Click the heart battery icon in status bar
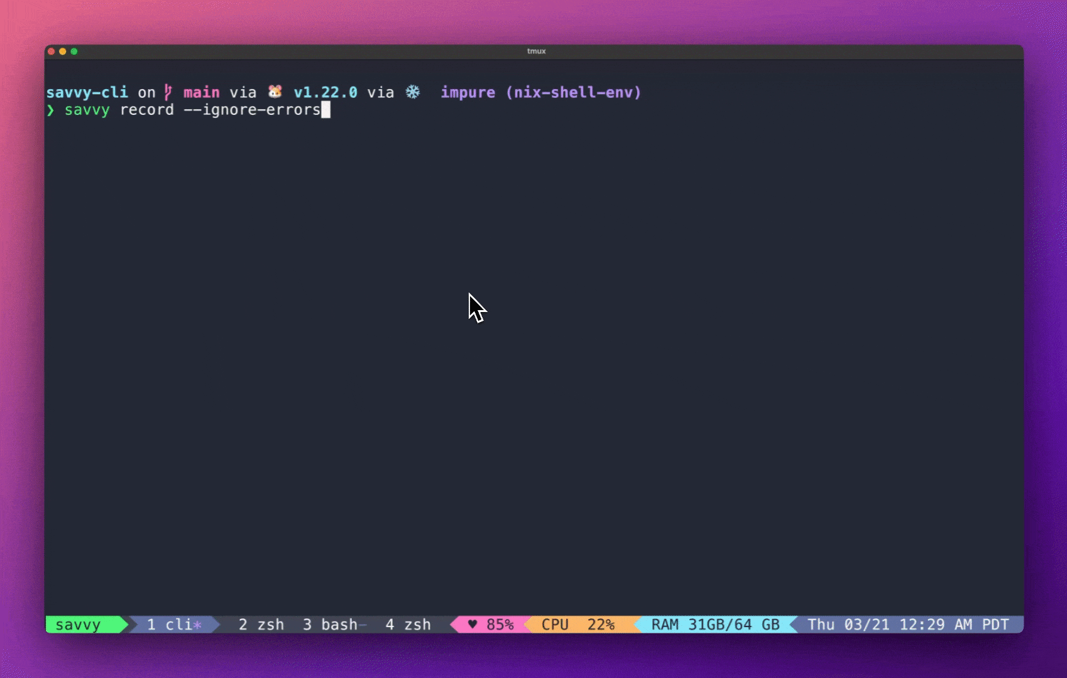1067x678 pixels. pyautogui.click(x=473, y=624)
